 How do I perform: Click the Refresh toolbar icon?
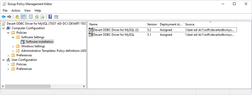pyautogui.click(x=37, y=17)
